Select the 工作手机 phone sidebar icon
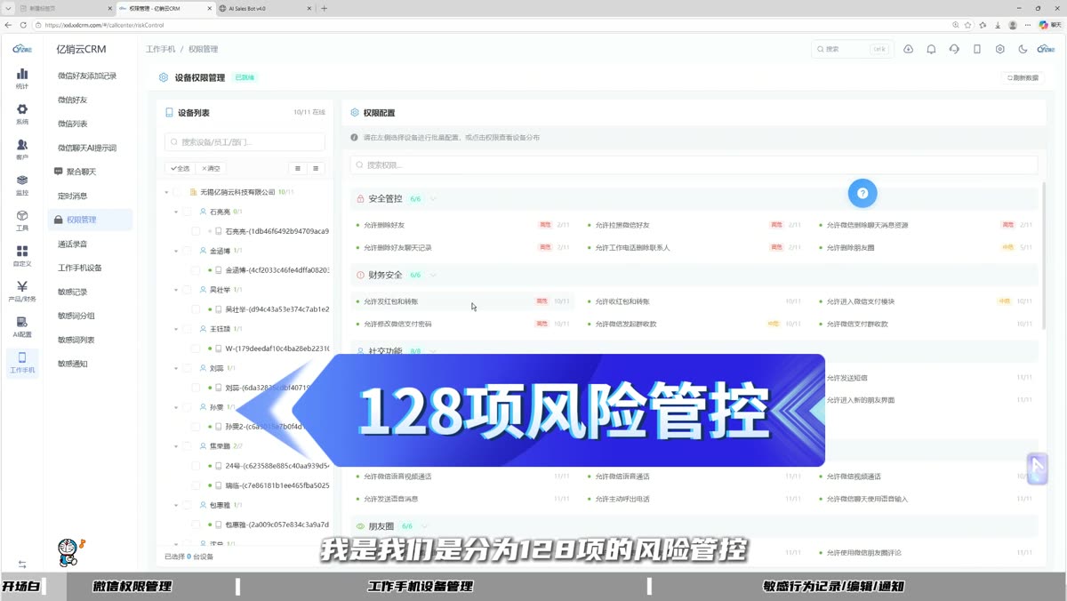 pyautogui.click(x=22, y=363)
